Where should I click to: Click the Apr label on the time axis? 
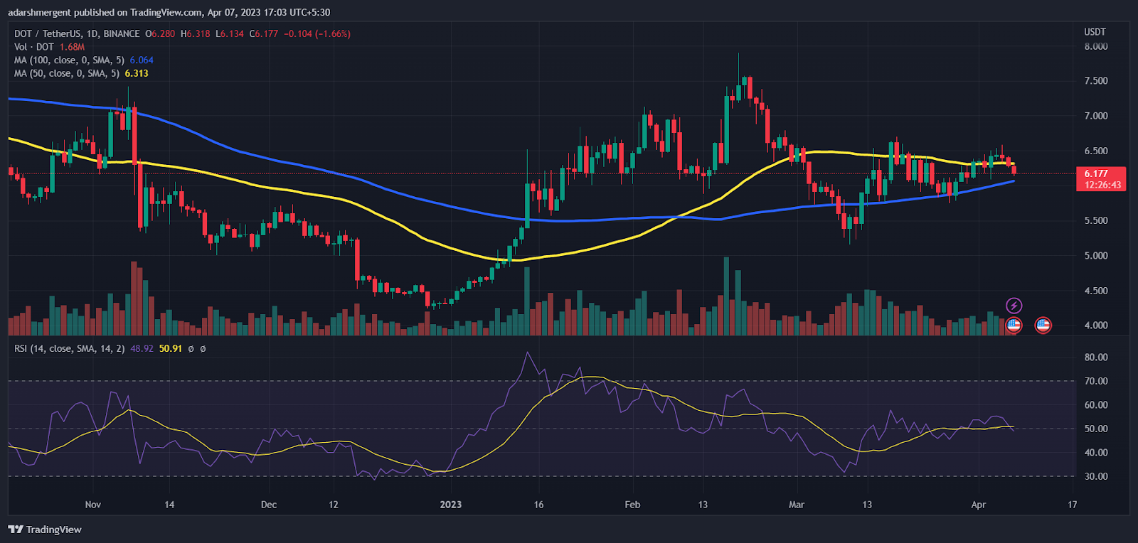[979, 505]
